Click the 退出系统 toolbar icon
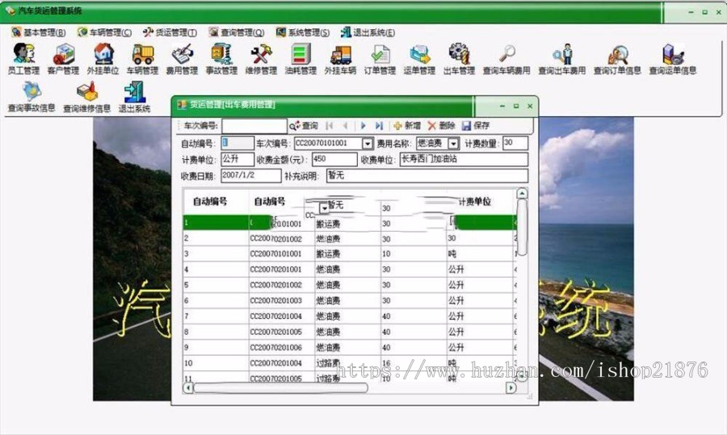 coord(134,91)
